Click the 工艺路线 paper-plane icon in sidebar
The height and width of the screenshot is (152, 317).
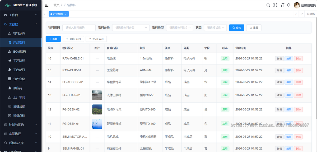[x=10, y=61]
